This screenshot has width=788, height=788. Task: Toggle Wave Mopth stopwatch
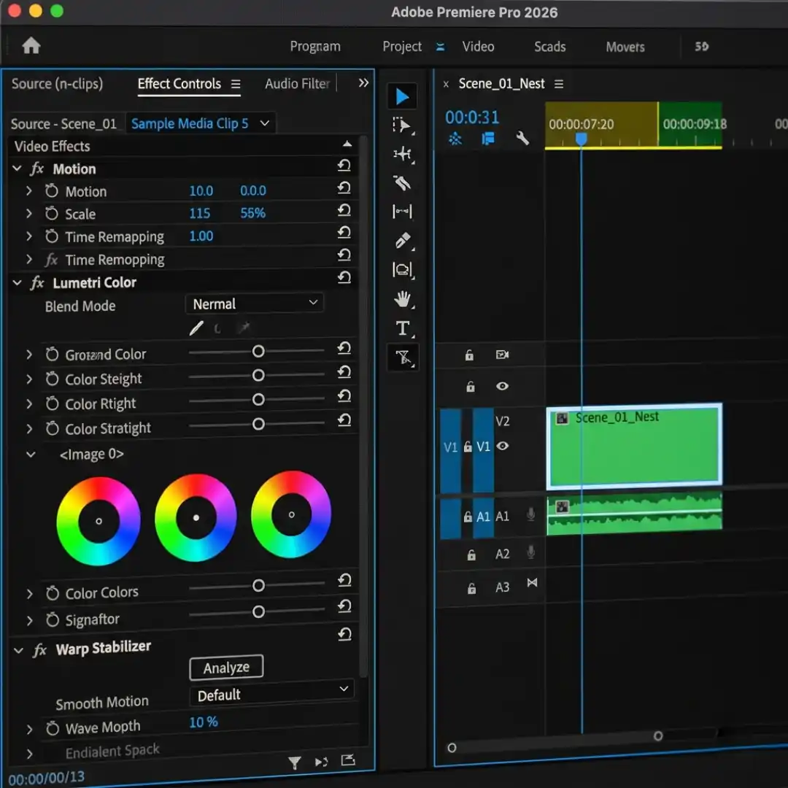[x=53, y=728]
